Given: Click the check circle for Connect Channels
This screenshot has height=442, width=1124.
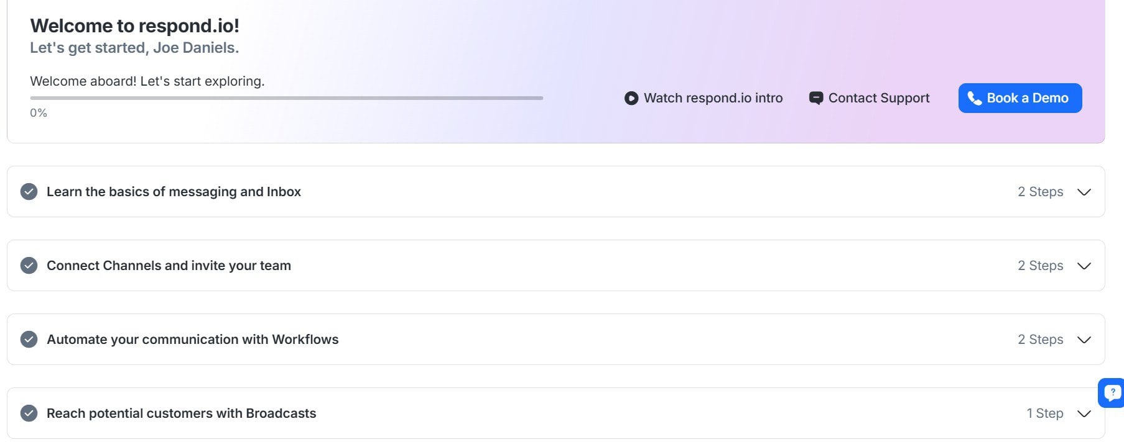Looking at the screenshot, I should pyautogui.click(x=29, y=265).
